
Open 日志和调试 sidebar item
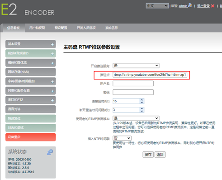tap(31, 128)
